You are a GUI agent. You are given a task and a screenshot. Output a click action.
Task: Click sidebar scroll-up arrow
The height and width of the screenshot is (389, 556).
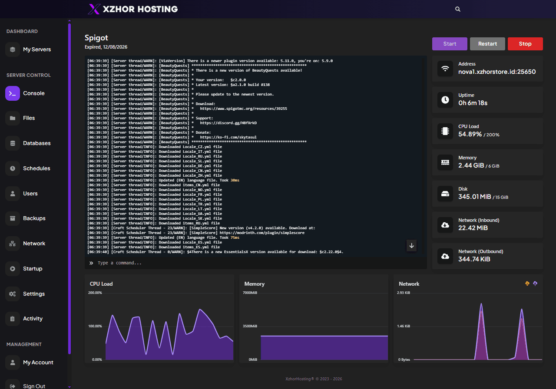(69, 20)
